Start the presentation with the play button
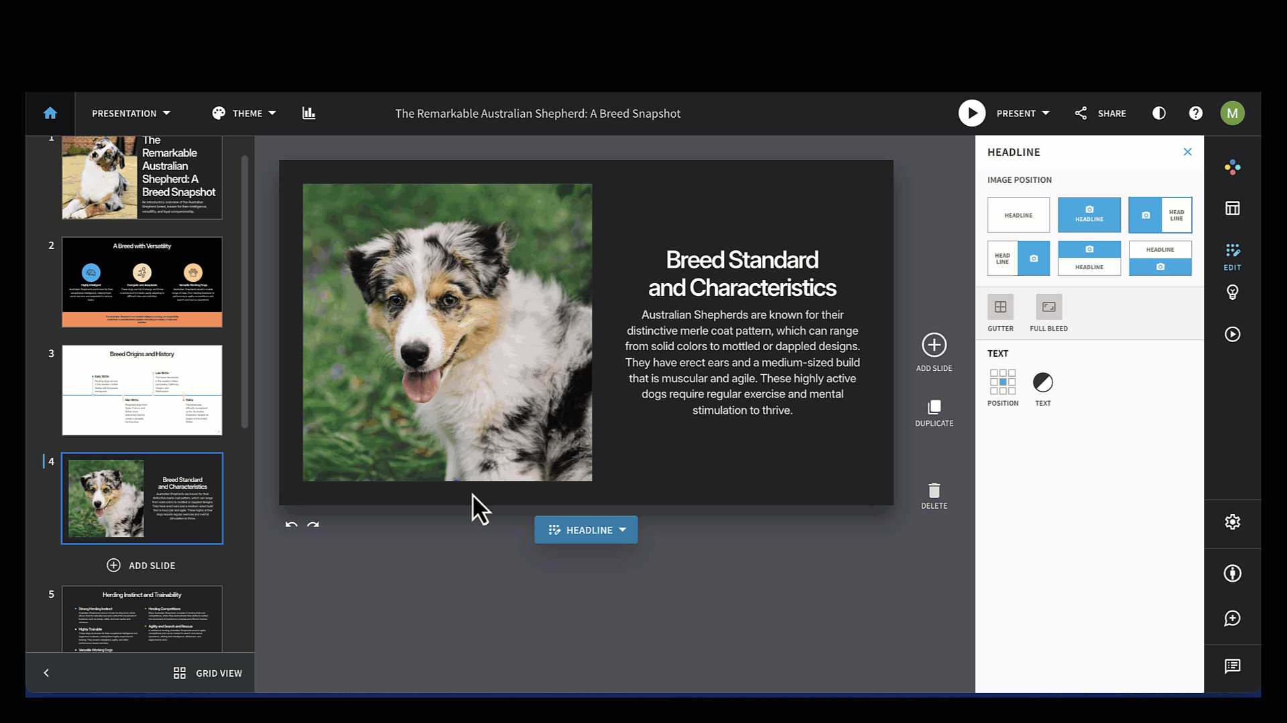This screenshot has width=1287, height=723. click(x=972, y=113)
